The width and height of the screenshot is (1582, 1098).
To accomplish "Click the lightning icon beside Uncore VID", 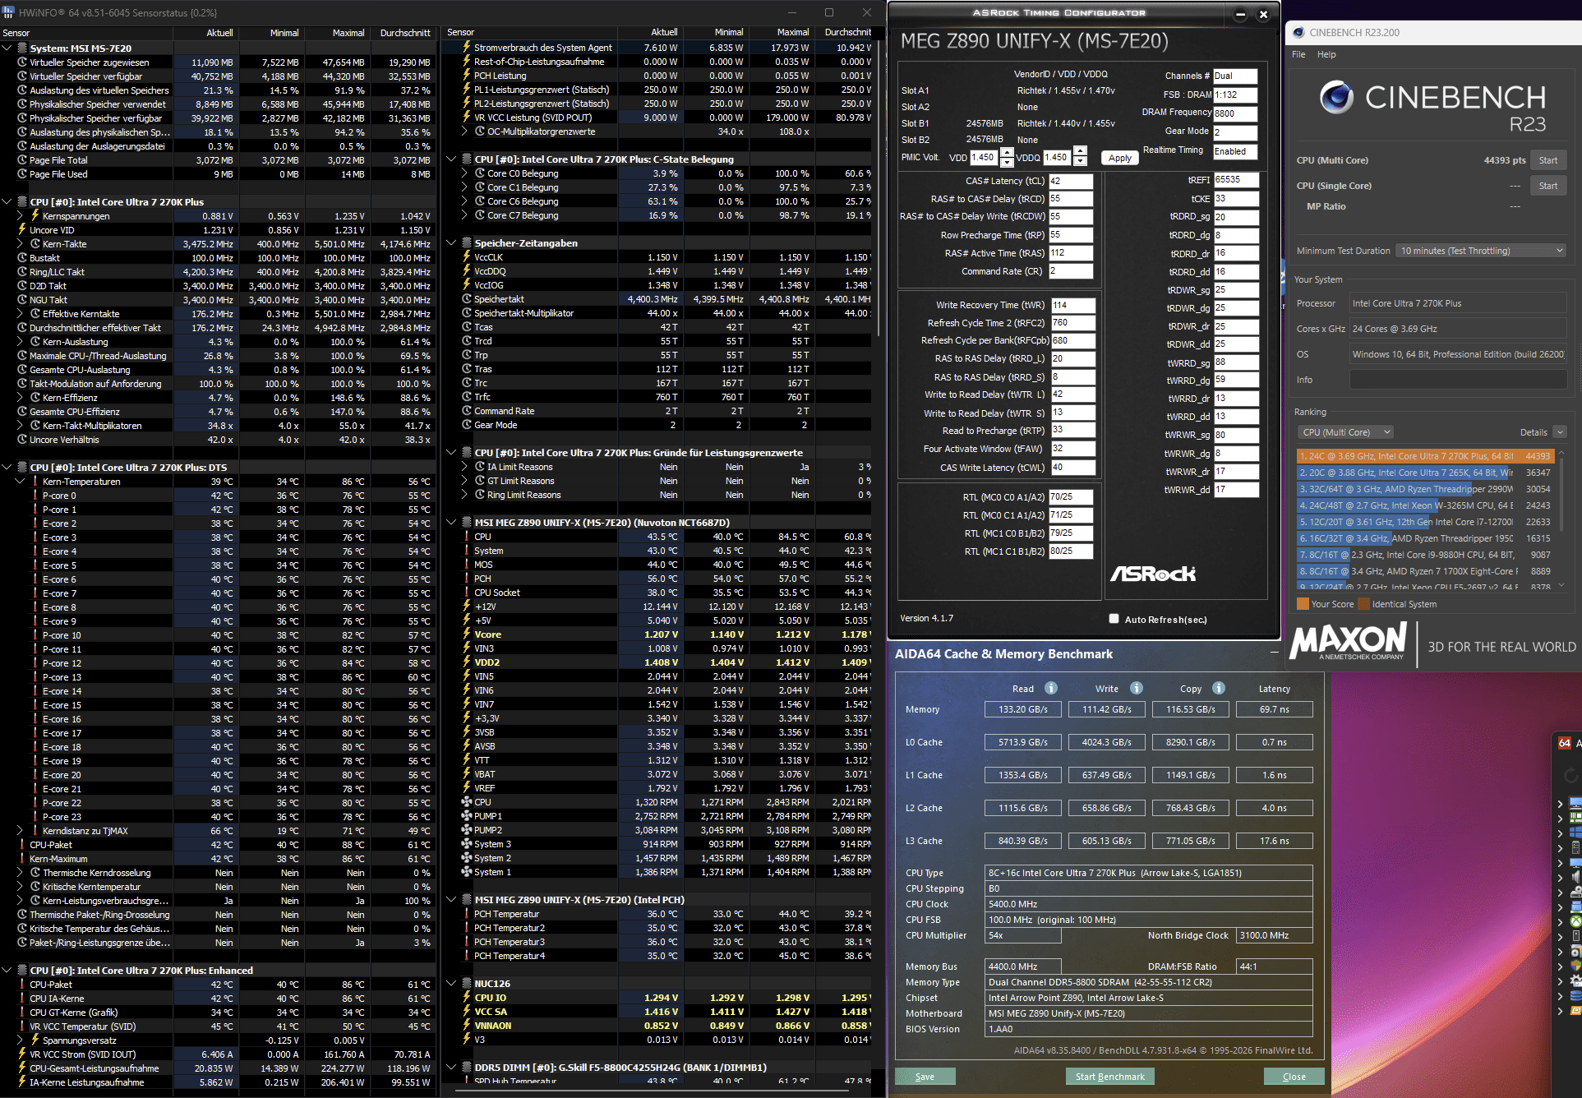I will [x=22, y=230].
